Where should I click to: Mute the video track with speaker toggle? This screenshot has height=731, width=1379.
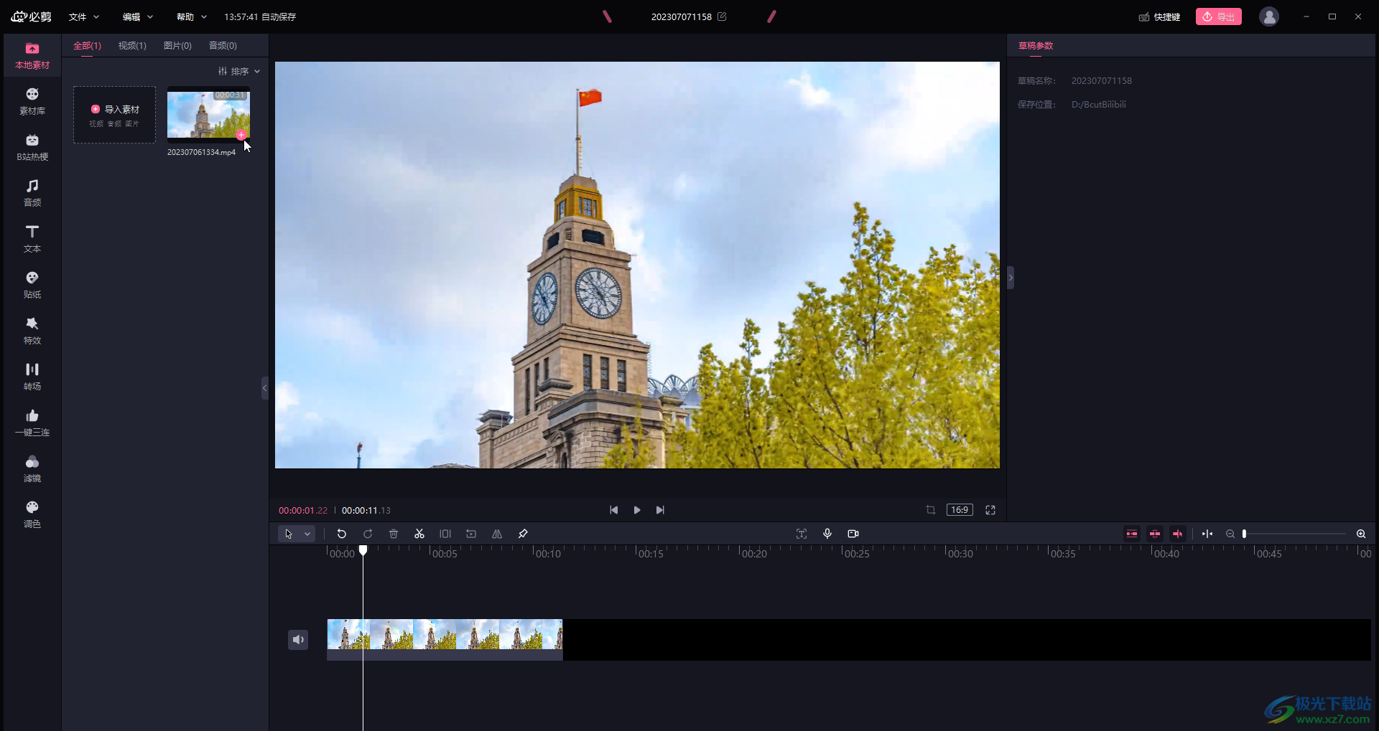[x=298, y=639]
